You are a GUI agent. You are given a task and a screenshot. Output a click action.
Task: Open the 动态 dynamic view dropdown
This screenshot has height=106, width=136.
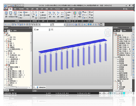22,12
